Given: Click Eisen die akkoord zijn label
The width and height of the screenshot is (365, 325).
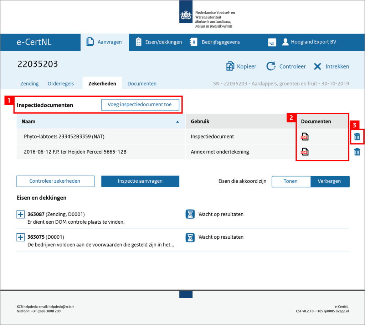Looking at the screenshot, I should 242,181.
